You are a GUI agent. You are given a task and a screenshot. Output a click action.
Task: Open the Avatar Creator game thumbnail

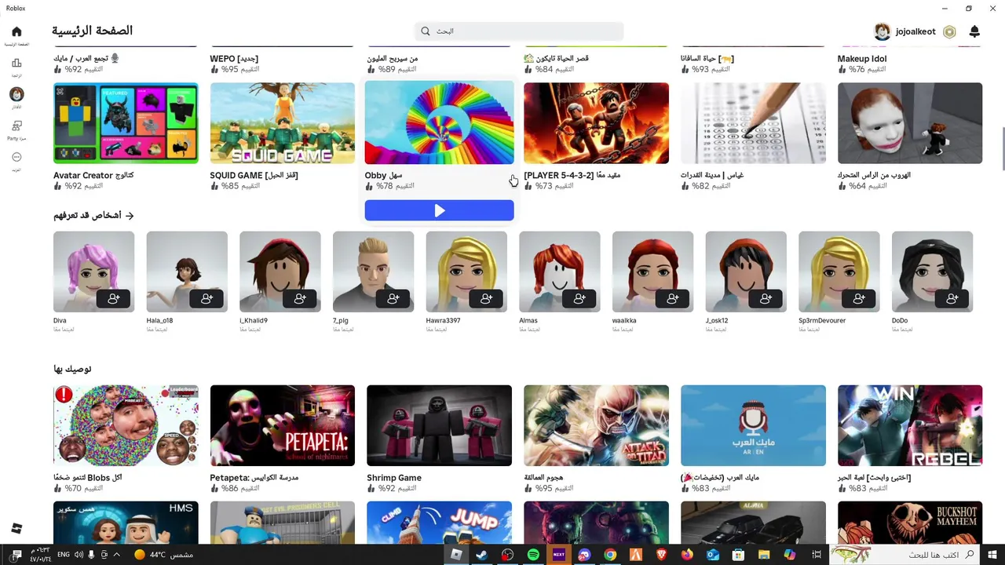(126, 123)
